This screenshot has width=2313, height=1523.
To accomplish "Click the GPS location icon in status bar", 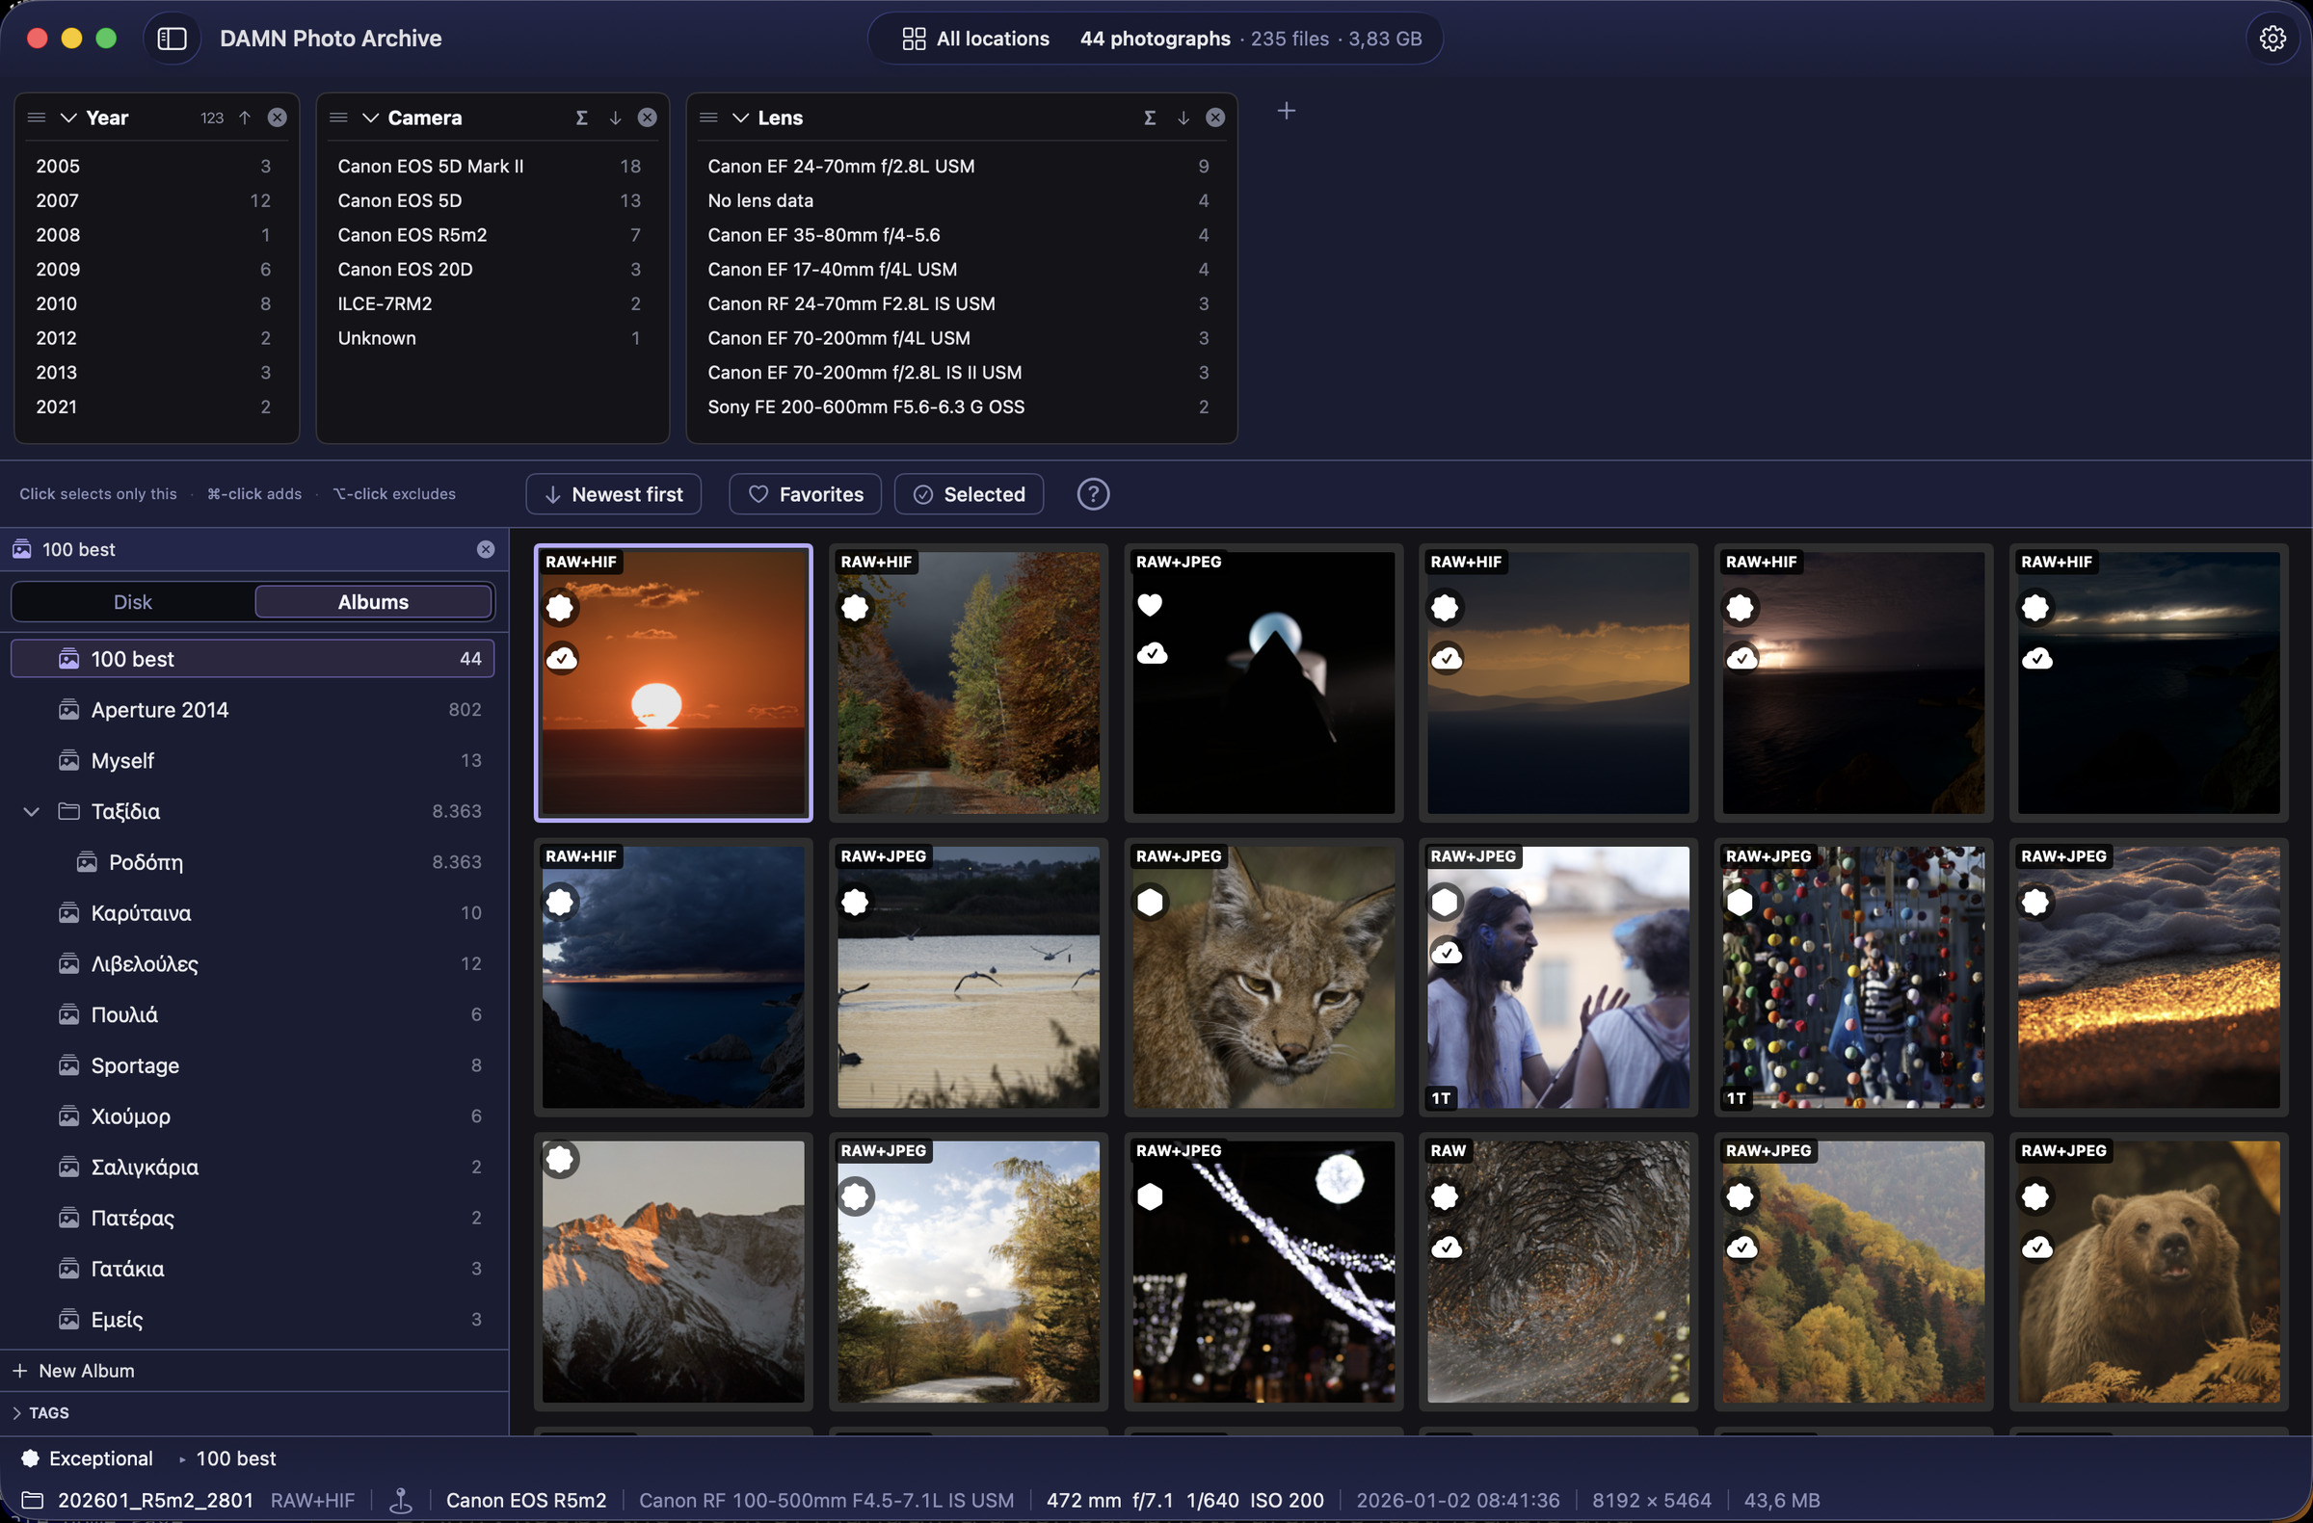I will click(x=400, y=1501).
